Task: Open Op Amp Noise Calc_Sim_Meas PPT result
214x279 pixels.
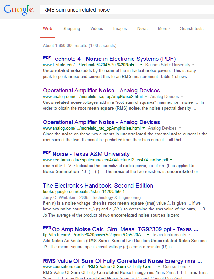Action: 125,229
